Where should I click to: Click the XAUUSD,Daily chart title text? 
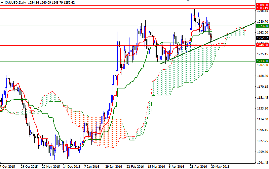click(x=16, y=3)
